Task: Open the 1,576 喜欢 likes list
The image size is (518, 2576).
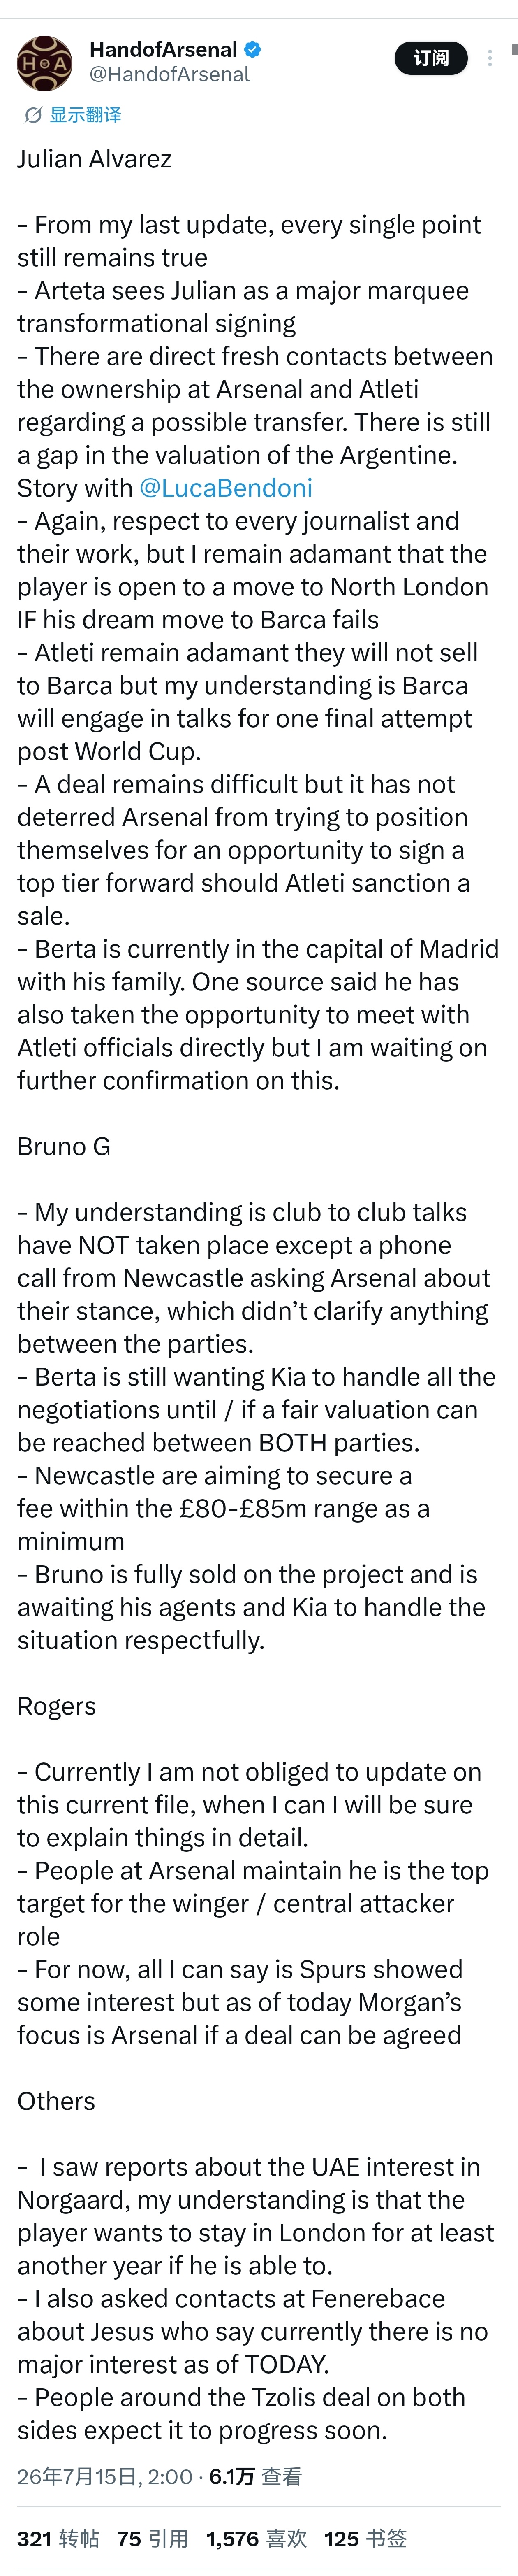Action: tap(256, 2538)
